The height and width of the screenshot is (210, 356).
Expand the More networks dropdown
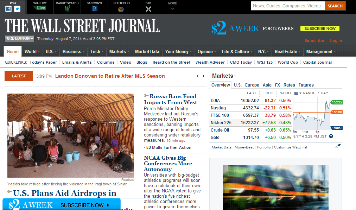click(x=172, y=6)
